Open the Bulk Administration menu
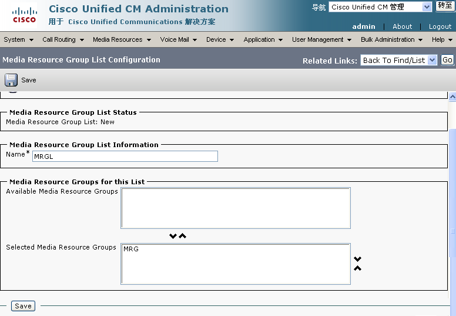 tap(391, 39)
